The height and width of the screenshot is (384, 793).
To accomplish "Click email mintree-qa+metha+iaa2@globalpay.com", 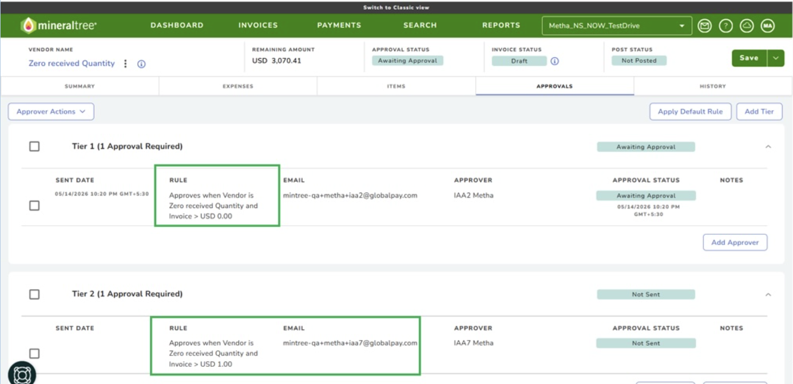I will point(350,195).
